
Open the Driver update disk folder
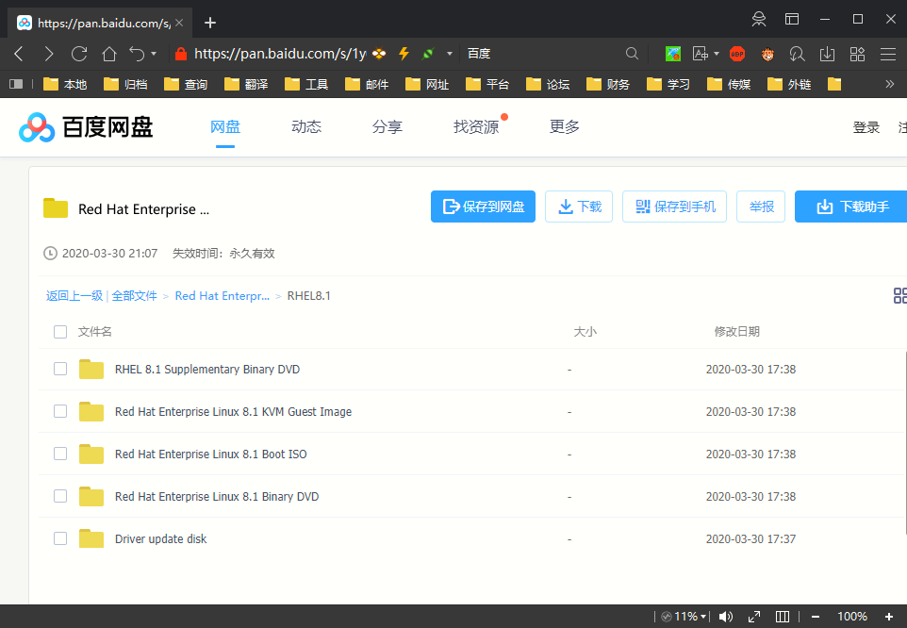[160, 539]
